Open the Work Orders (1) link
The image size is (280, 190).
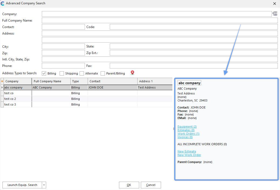point(188,134)
